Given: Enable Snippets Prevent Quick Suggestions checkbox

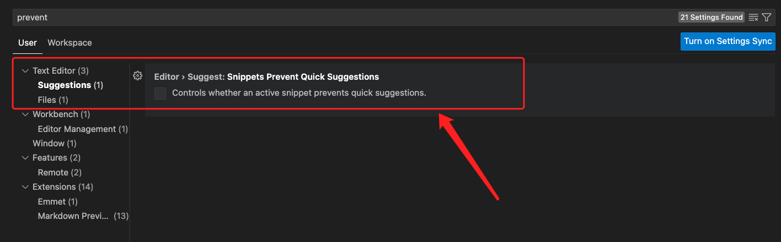Looking at the screenshot, I should tap(160, 93).
